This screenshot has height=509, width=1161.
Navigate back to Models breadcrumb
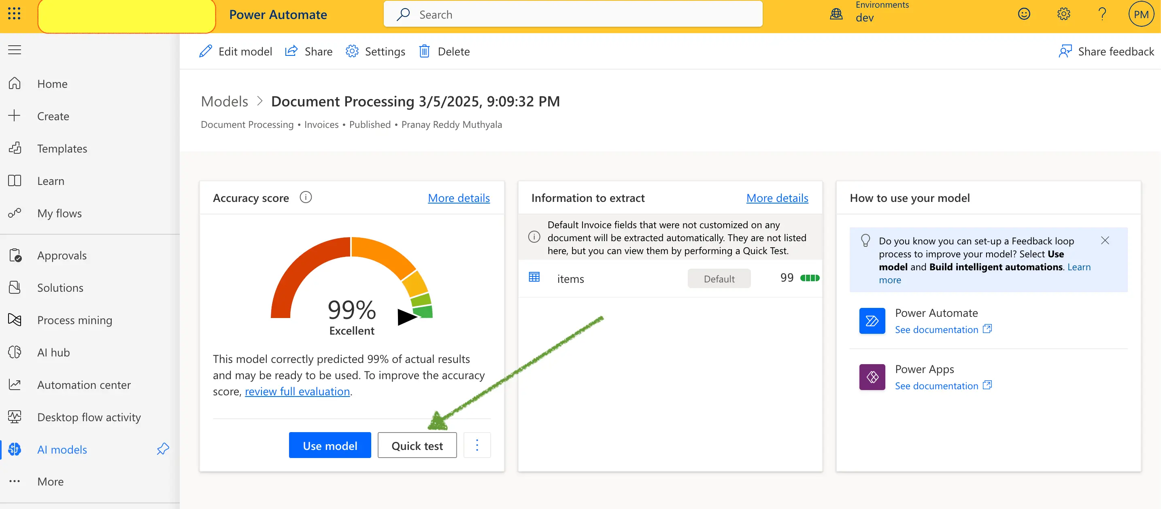224,101
